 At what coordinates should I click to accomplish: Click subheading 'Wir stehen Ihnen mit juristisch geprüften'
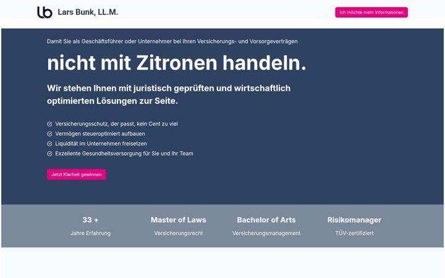point(169,95)
